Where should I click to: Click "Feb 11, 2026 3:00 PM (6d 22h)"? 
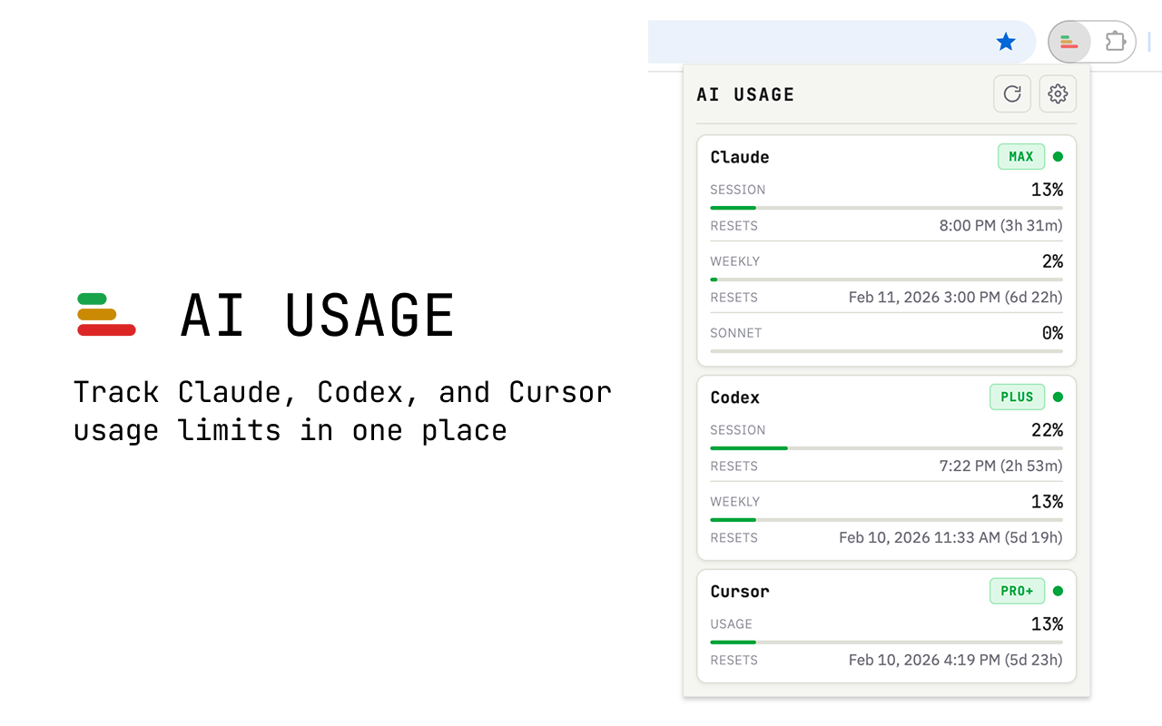[956, 298]
